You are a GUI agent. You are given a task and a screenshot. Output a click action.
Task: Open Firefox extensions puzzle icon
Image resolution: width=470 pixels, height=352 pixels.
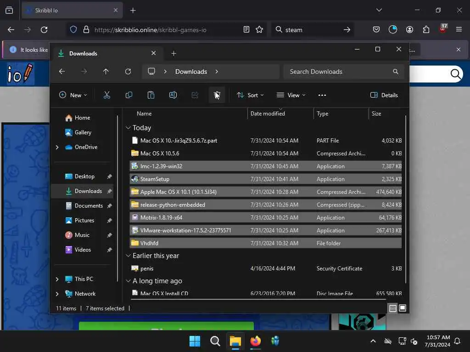tap(426, 29)
